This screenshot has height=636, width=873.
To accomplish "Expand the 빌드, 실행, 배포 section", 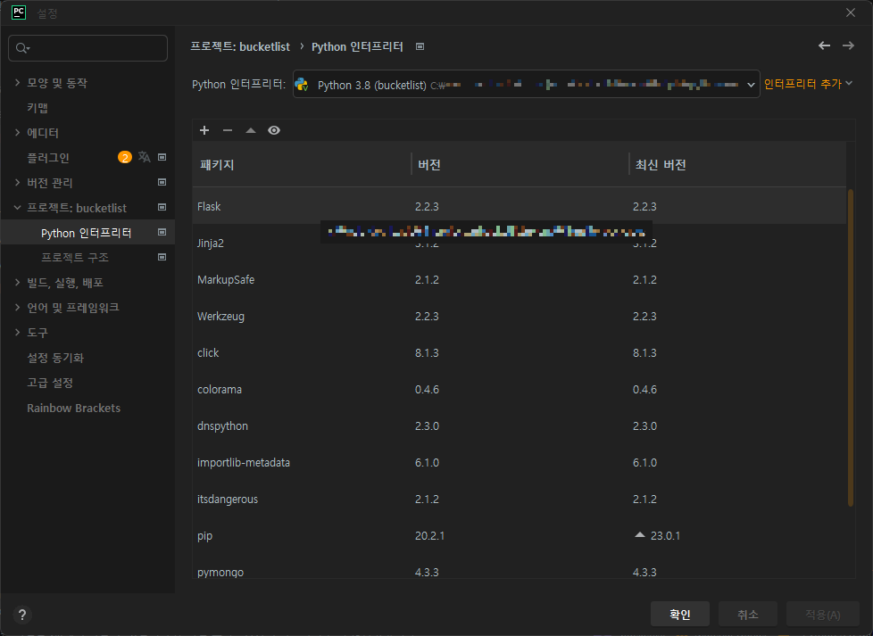I will (x=17, y=282).
